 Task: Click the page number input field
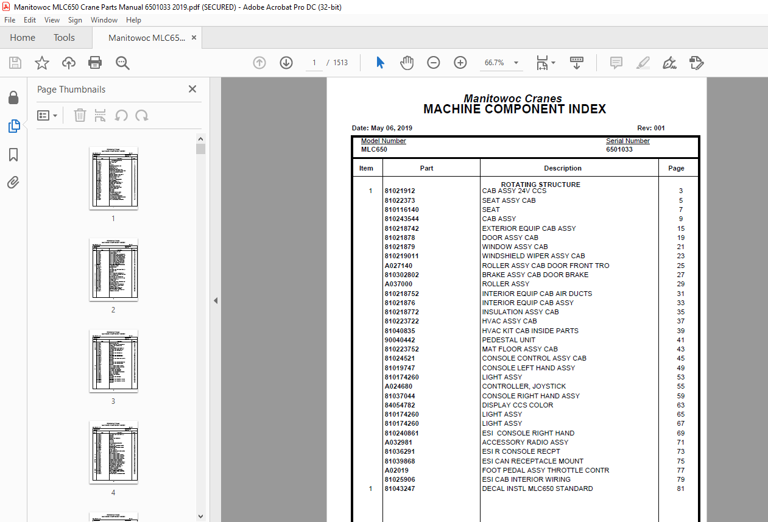(x=314, y=63)
